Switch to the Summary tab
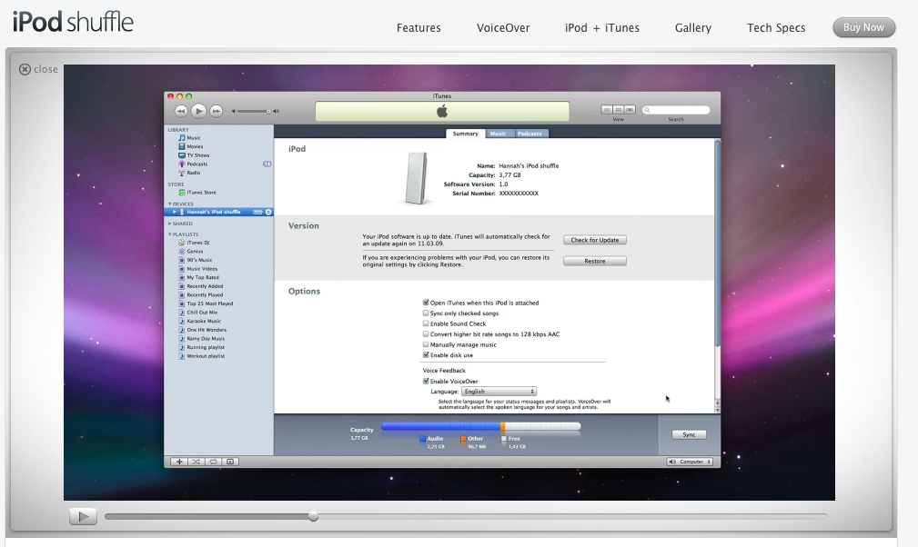The width and height of the screenshot is (918, 547). 466,134
